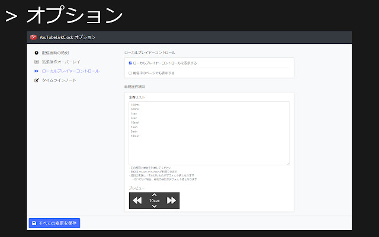Click the overlay icon beside 拡張操作オーバーレイ
379x237 pixels.
(37, 62)
